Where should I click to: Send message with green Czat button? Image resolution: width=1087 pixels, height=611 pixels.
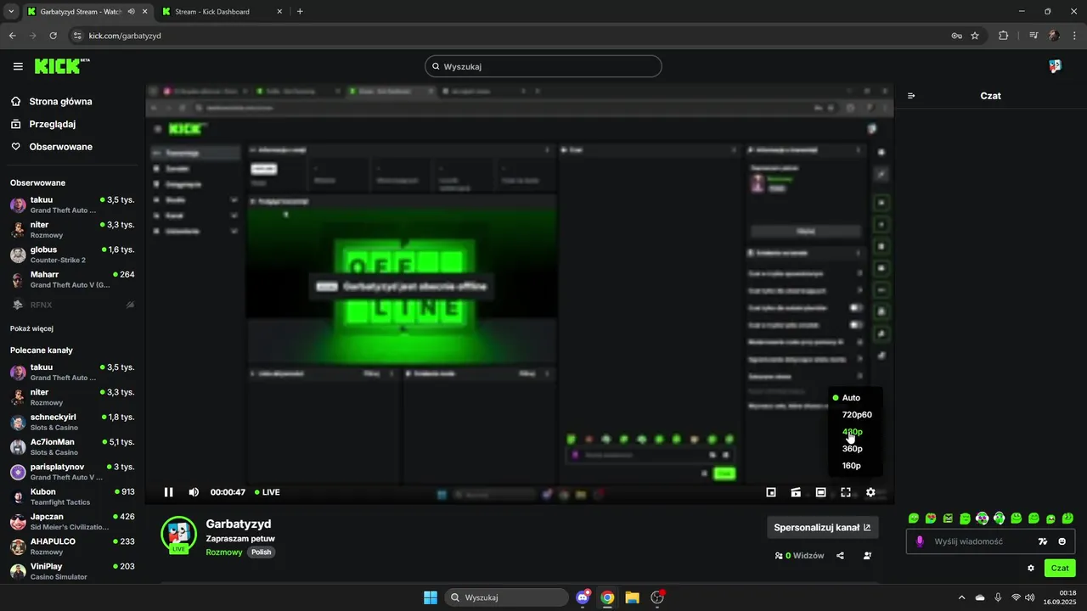point(1060,568)
